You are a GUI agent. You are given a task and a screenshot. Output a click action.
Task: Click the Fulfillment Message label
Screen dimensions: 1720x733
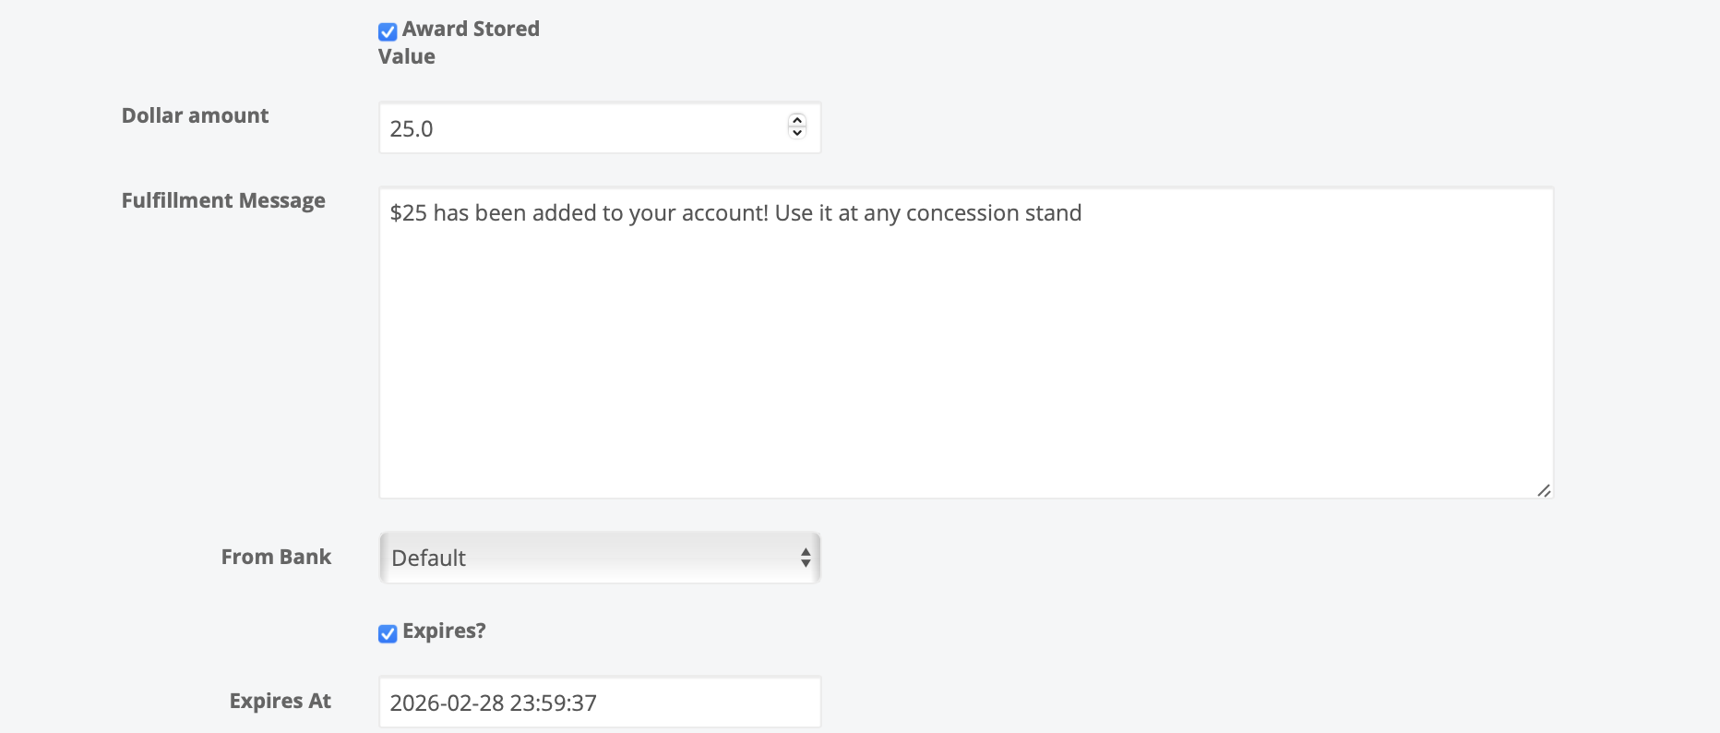pyautogui.click(x=223, y=200)
